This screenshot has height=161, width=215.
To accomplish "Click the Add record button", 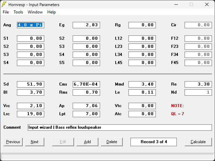I will (87, 142).
